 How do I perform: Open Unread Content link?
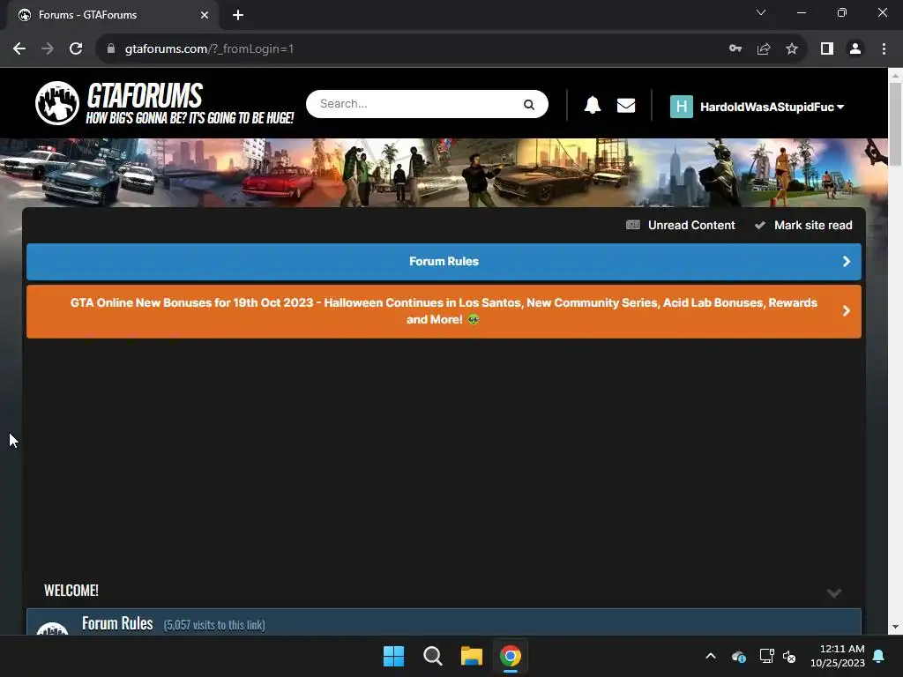pyautogui.click(x=691, y=225)
